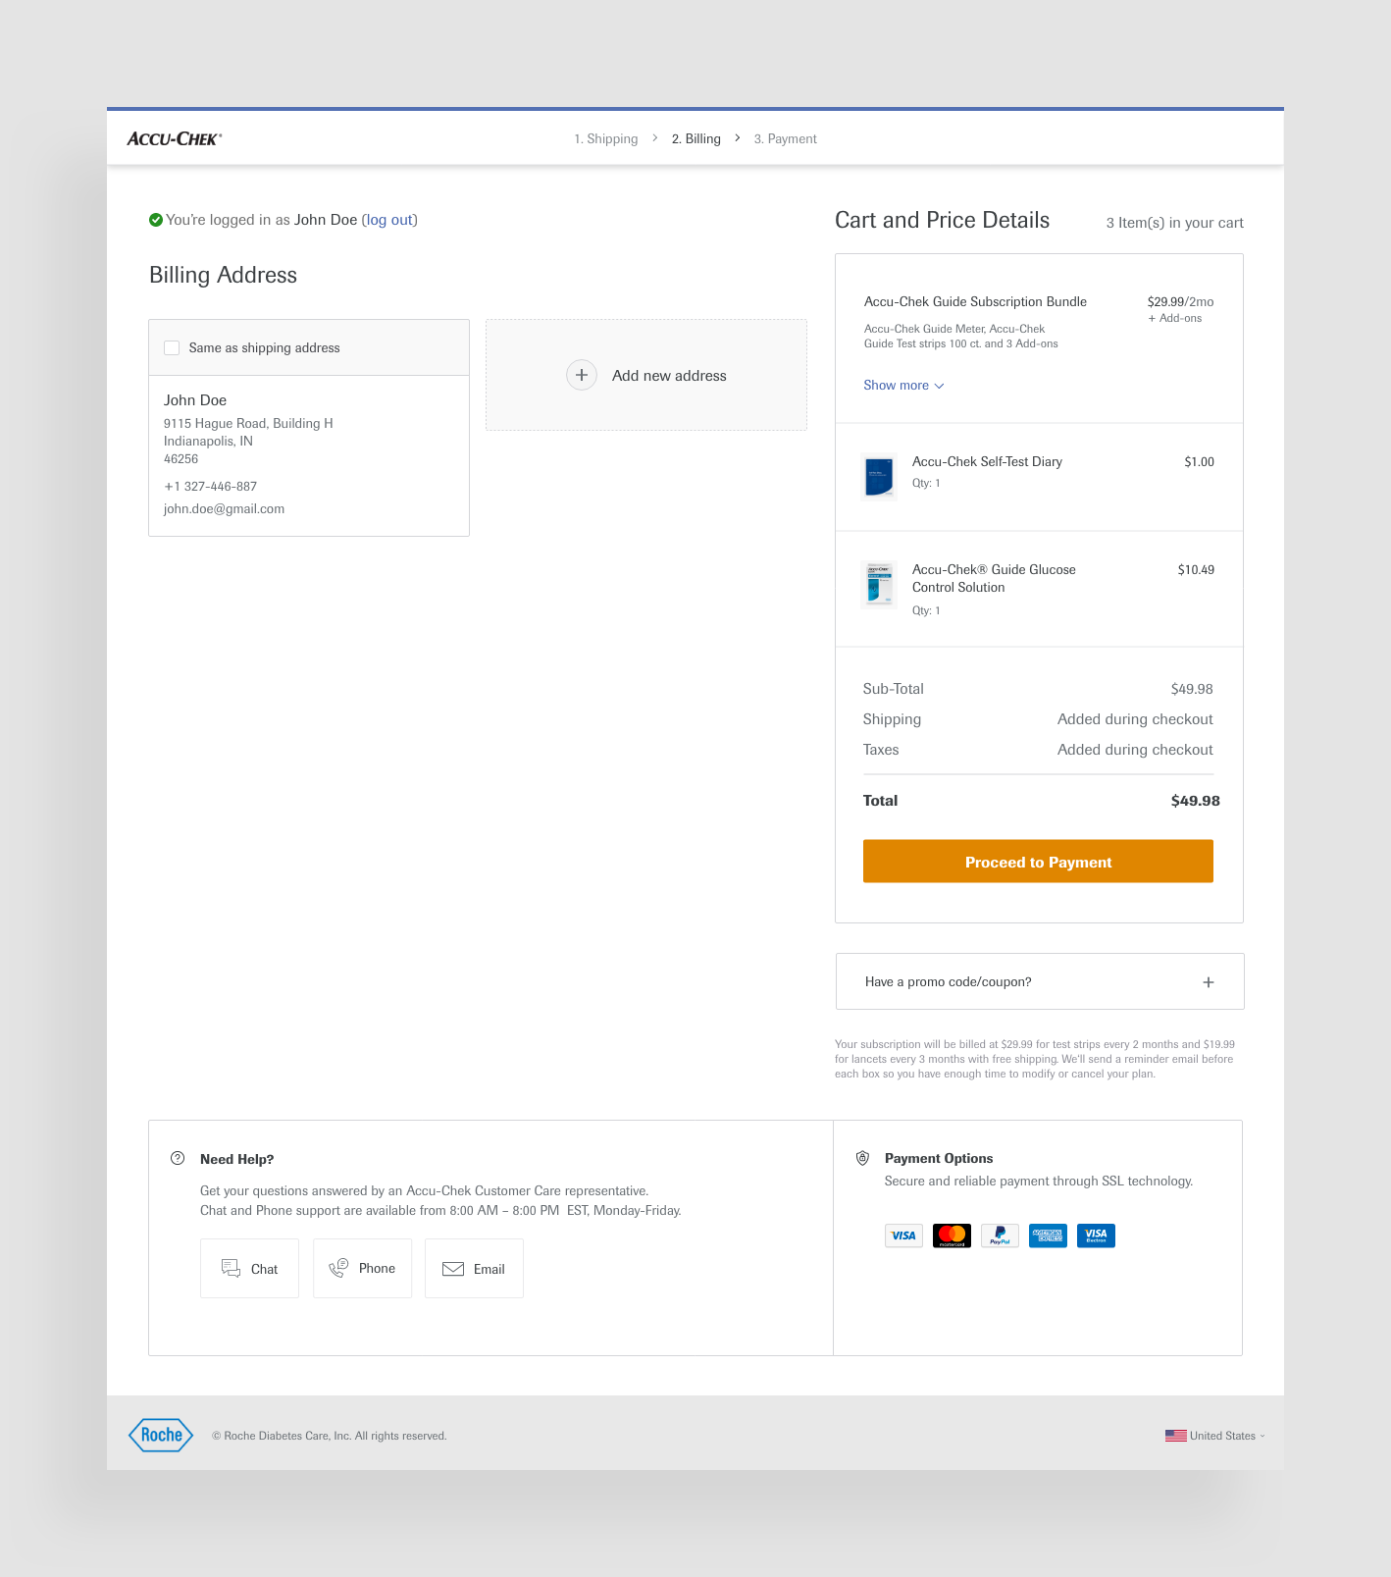Expand the promo code/coupon section

pos(1040,981)
